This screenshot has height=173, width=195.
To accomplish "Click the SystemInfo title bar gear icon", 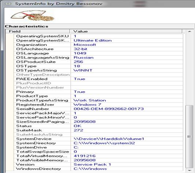I will click(8, 4).
